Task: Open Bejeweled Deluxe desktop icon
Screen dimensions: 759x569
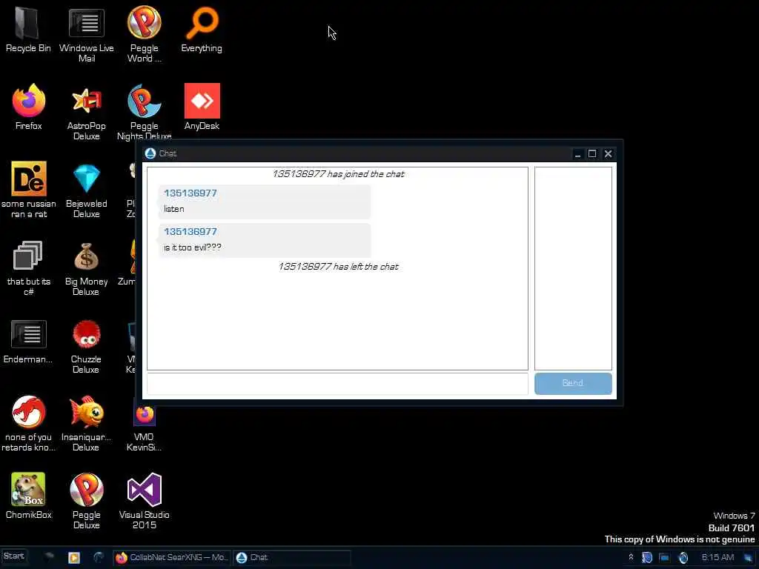Action: pyautogui.click(x=86, y=190)
